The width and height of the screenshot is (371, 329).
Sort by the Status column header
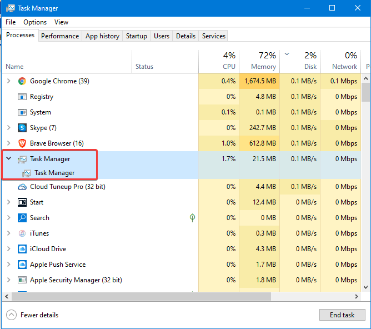[x=165, y=62]
